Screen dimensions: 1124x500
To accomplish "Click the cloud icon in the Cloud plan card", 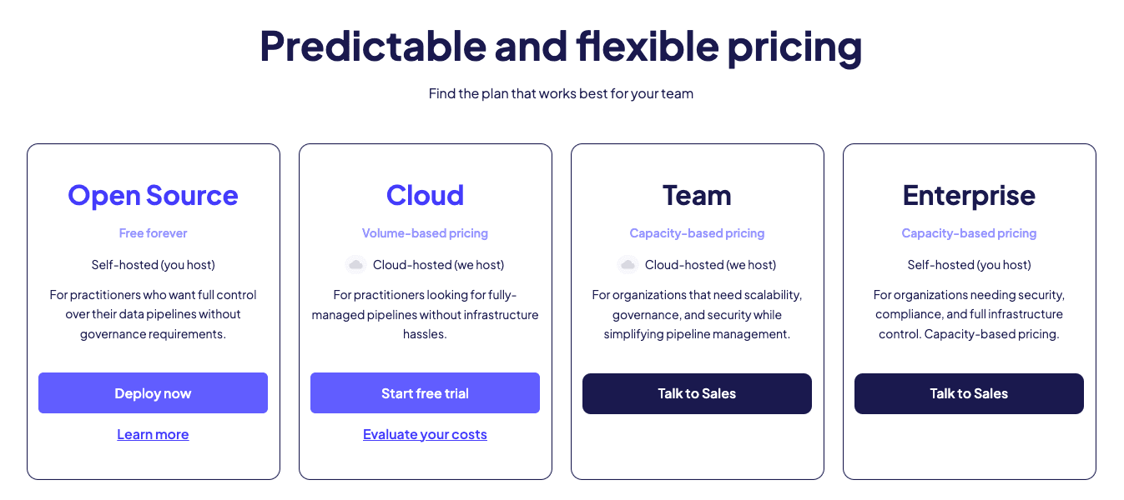I will (356, 265).
